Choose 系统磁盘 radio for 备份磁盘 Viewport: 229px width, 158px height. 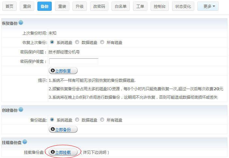52,120
